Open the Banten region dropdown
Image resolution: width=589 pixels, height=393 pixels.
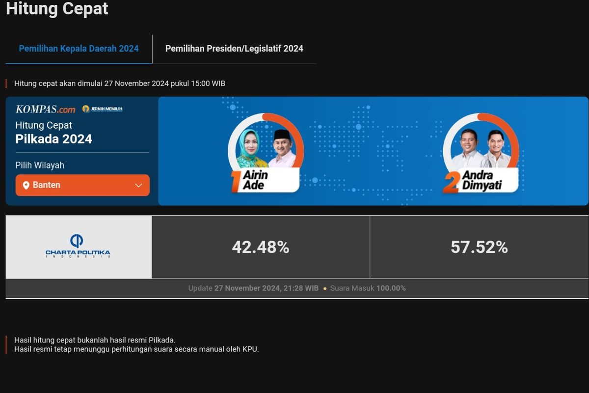pyautogui.click(x=82, y=185)
